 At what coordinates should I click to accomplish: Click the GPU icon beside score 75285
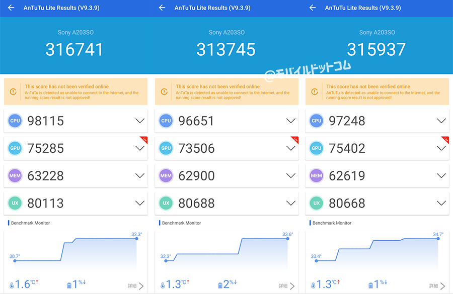[x=15, y=148]
